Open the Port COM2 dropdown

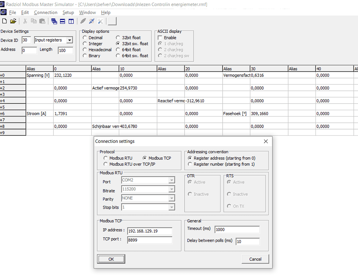[x=172, y=180]
